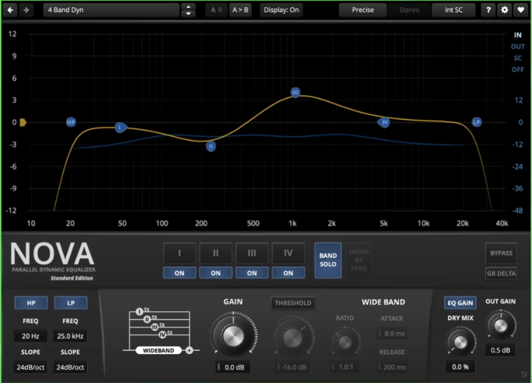Select the HP filter node on graph
Viewport: 532px width, 383px height.
pos(71,122)
